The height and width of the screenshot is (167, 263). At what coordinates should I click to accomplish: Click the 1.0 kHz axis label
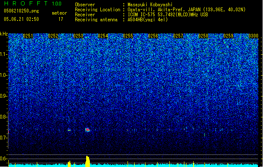[4, 75]
